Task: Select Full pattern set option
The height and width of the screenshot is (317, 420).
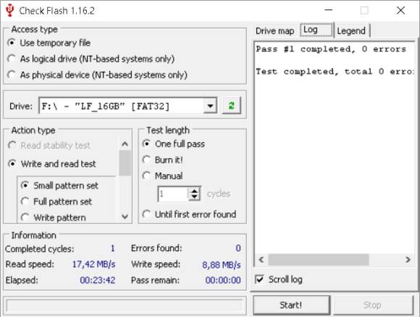Action: point(56,202)
